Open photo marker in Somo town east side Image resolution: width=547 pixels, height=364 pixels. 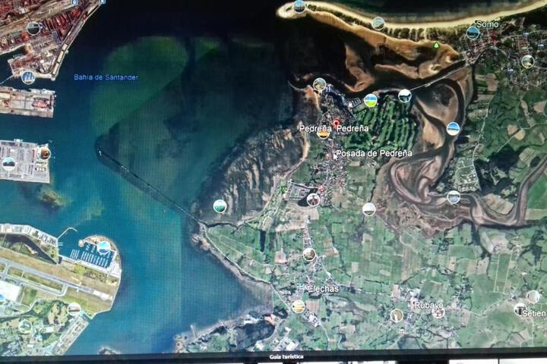[x=528, y=61]
